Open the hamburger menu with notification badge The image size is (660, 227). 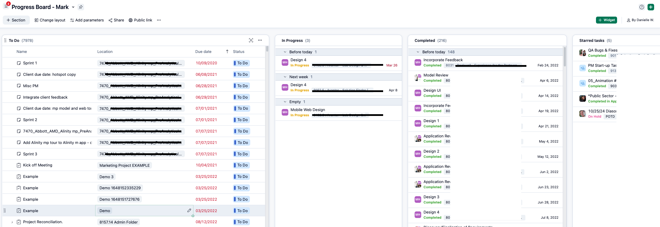point(6,7)
